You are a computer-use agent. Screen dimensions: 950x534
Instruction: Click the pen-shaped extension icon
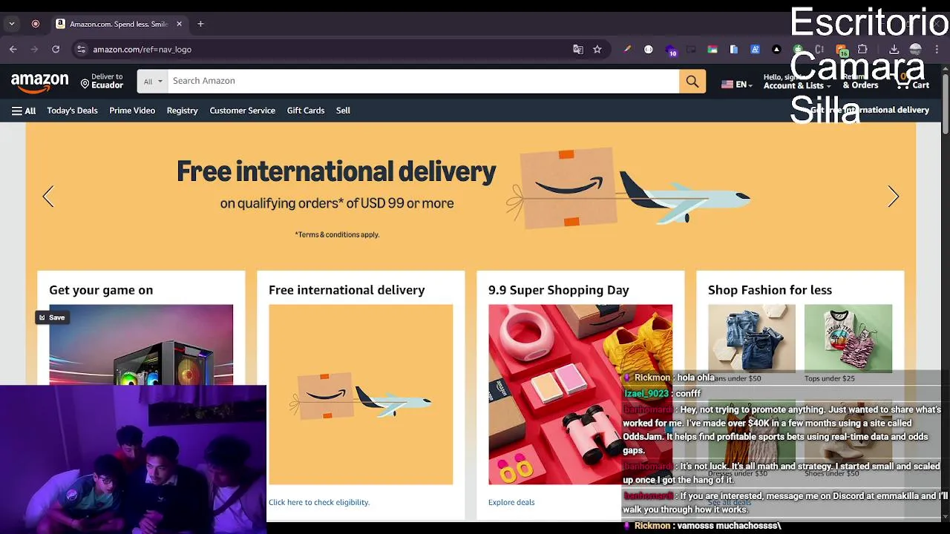click(x=627, y=49)
